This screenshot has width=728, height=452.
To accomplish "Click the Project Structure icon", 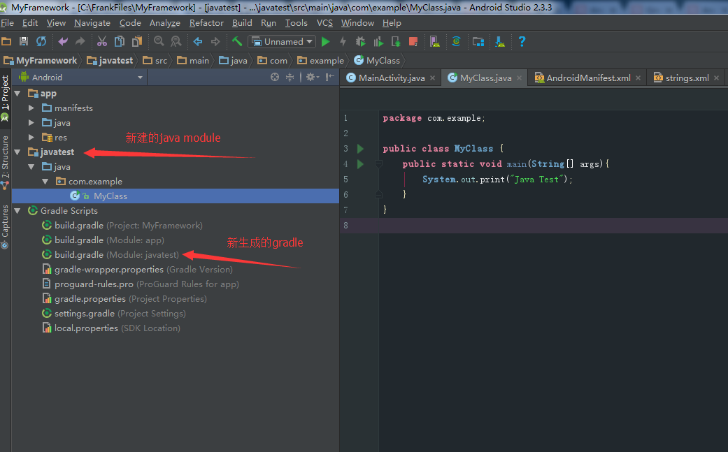I will tap(478, 42).
